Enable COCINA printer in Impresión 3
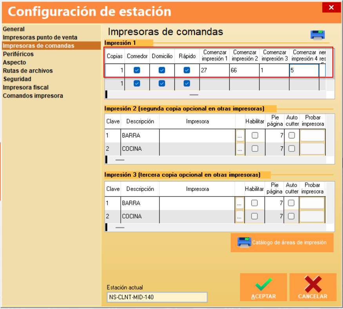This screenshot has height=309, width=343. pyautogui.click(x=254, y=216)
